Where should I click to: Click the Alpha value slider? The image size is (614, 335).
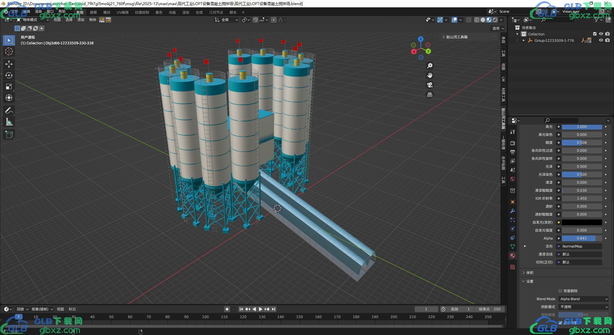click(x=581, y=238)
